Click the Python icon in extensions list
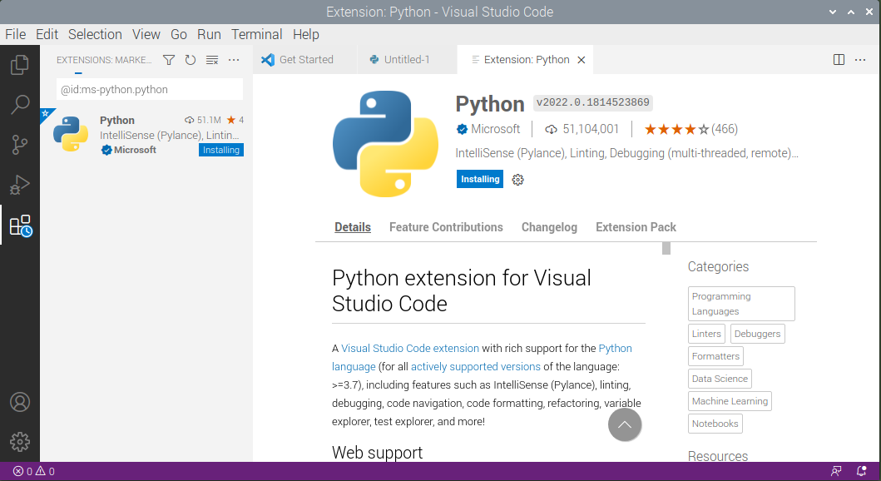 (x=71, y=134)
